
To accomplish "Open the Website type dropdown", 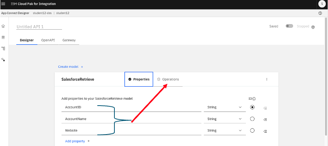I will [x=225, y=130].
